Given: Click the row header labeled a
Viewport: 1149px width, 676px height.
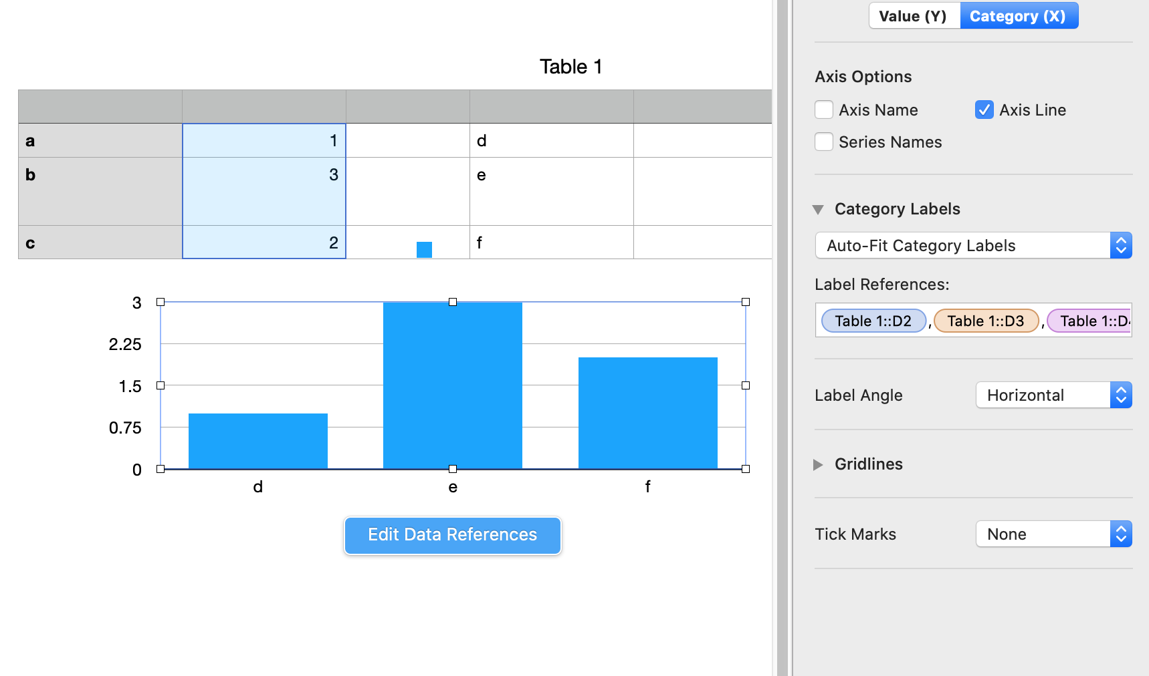Looking at the screenshot, I should click(x=100, y=141).
